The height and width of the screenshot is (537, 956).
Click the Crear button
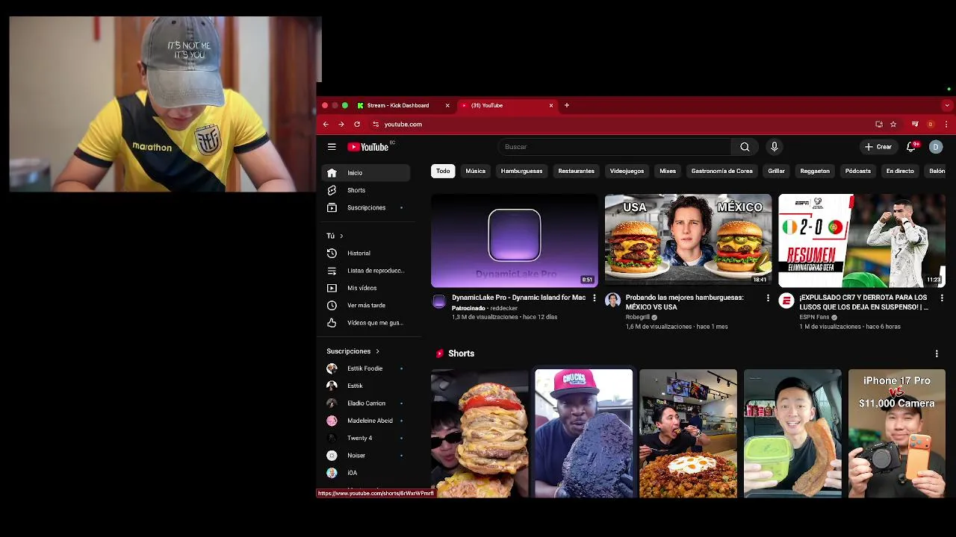[878, 147]
